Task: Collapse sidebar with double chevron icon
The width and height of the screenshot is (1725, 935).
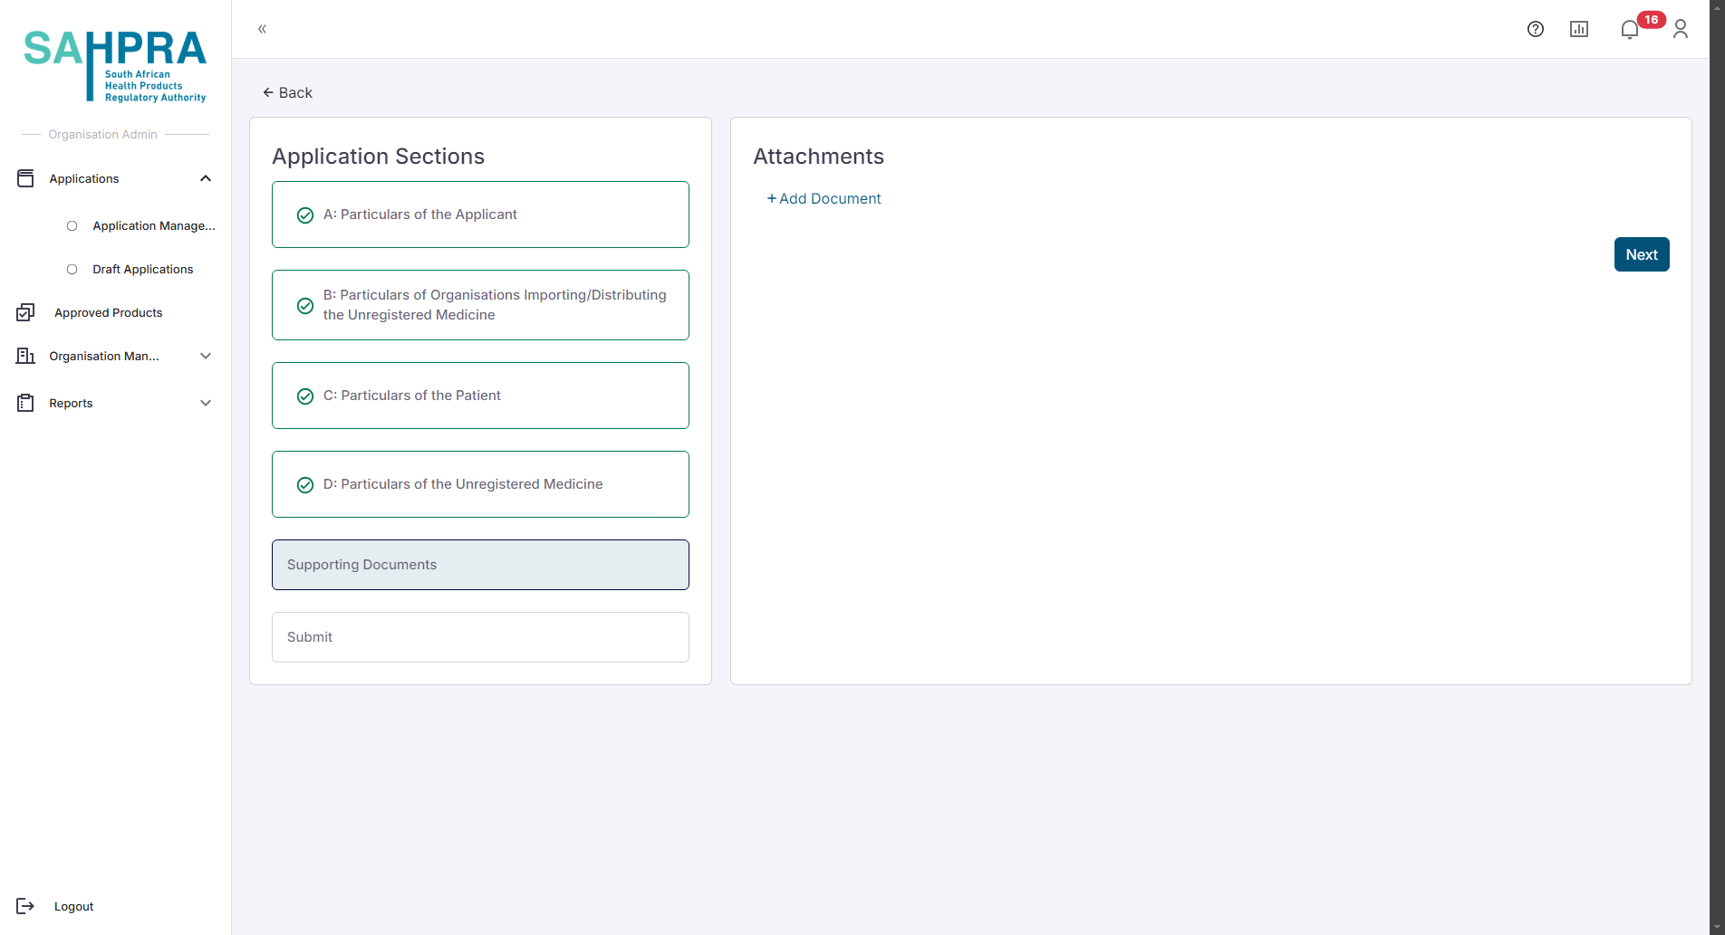Action: [262, 29]
